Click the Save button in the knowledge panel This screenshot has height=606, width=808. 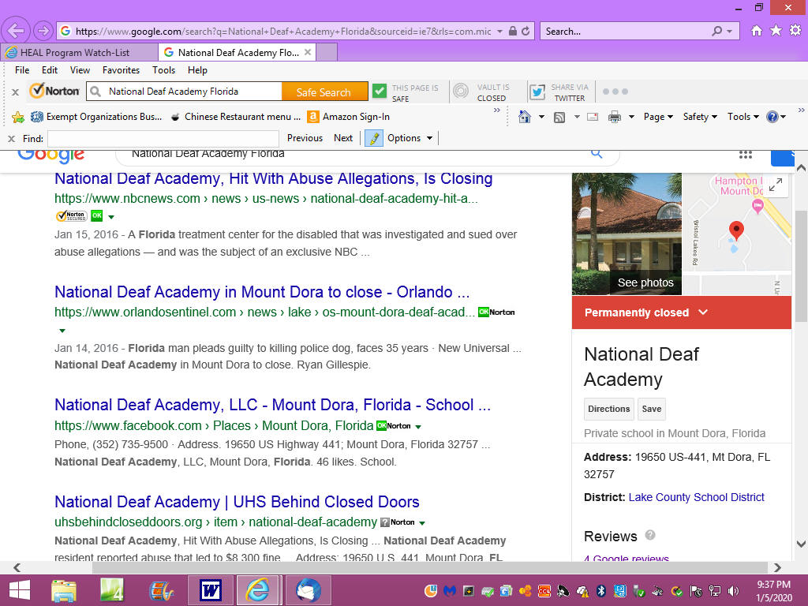tap(651, 409)
